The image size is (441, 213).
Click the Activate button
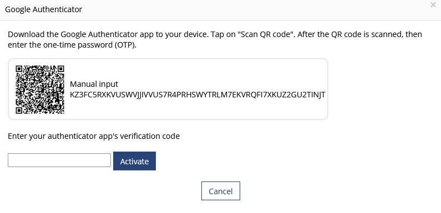point(134,161)
